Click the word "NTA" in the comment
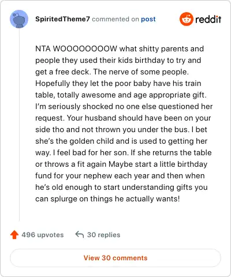The height and width of the screenshot is (277, 231). pos(43,48)
